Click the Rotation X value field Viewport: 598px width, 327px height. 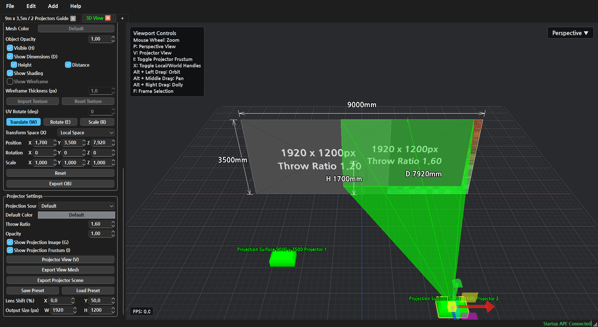pos(43,153)
